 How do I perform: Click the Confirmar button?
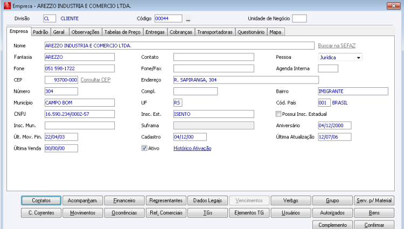(x=374, y=225)
